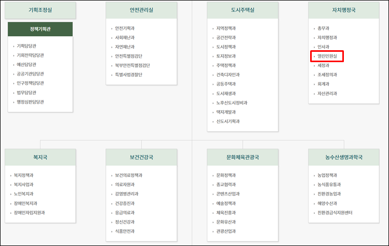
Task: Open the 자치행정과 link
Action: point(327,38)
